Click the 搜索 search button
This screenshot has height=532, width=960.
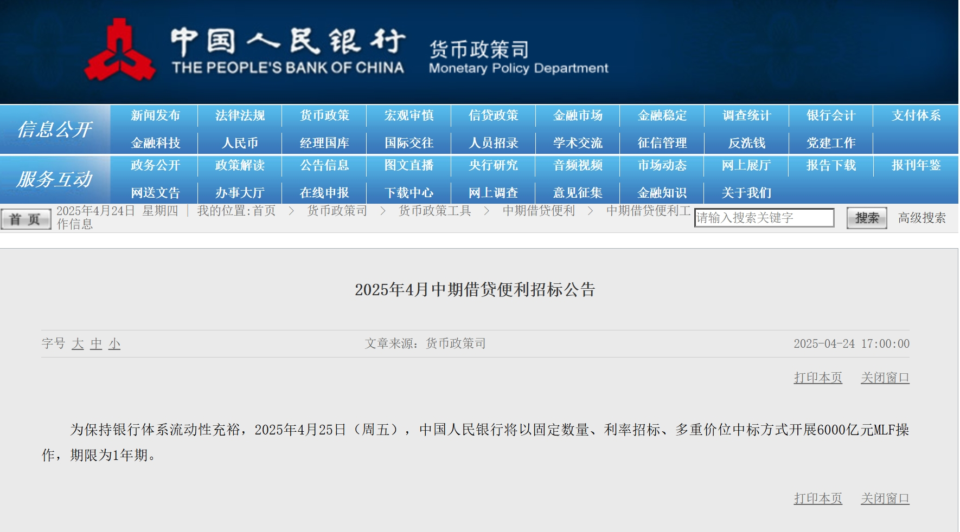[x=866, y=218]
